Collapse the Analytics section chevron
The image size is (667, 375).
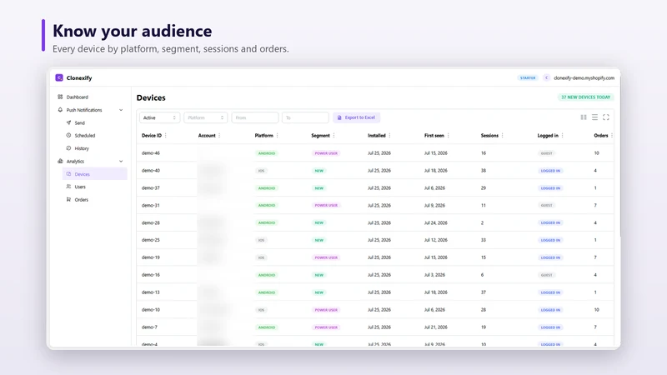click(x=121, y=162)
